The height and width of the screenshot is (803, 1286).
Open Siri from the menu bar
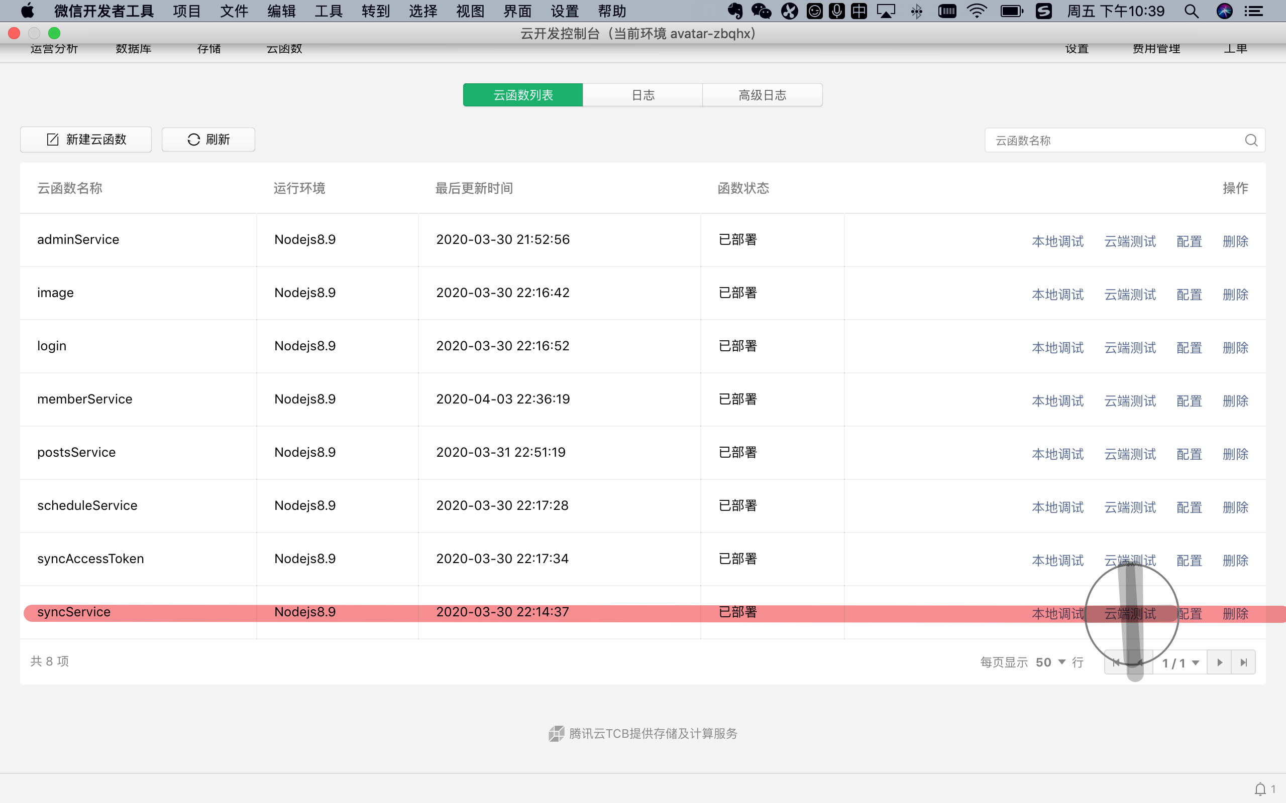pyautogui.click(x=1224, y=11)
